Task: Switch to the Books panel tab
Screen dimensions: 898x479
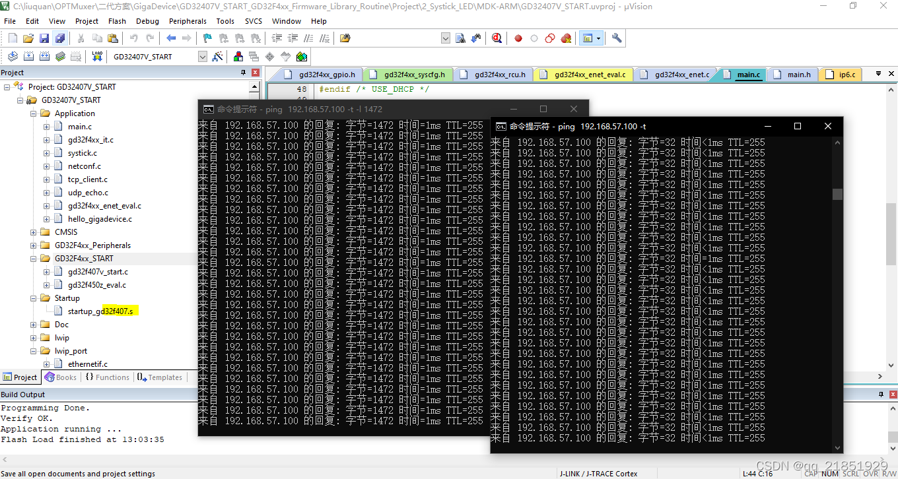Action: (61, 377)
